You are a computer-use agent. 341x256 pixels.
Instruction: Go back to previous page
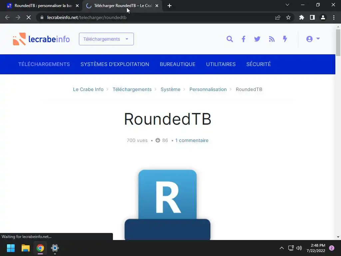7,17
